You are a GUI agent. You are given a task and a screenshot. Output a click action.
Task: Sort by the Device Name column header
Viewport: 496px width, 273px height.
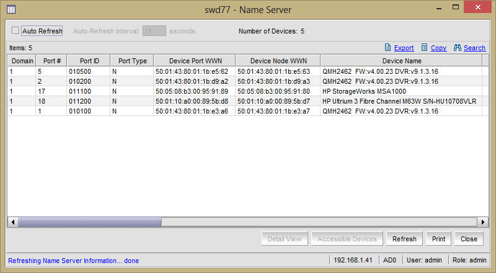pyautogui.click(x=402, y=61)
